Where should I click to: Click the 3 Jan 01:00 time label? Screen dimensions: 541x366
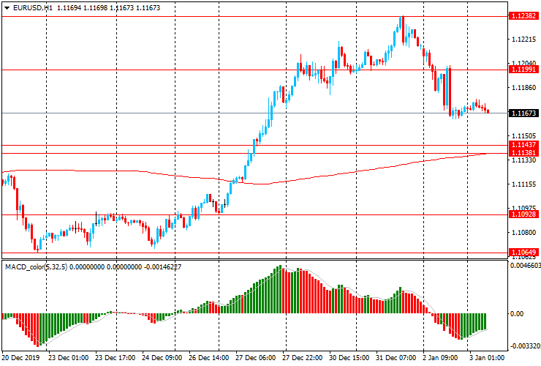(487, 357)
